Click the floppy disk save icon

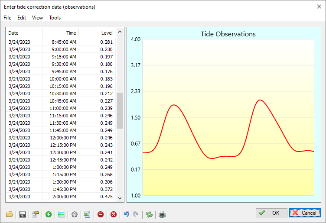coord(23,214)
